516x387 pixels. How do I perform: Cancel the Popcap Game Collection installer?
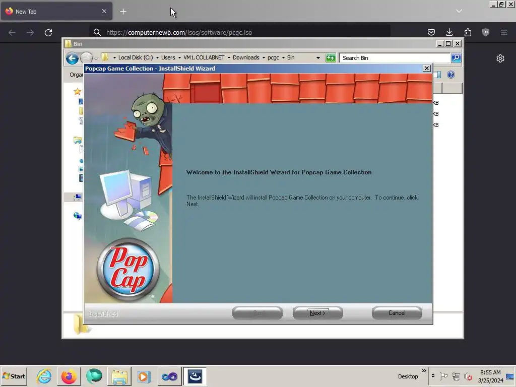click(x=397, y=312)
